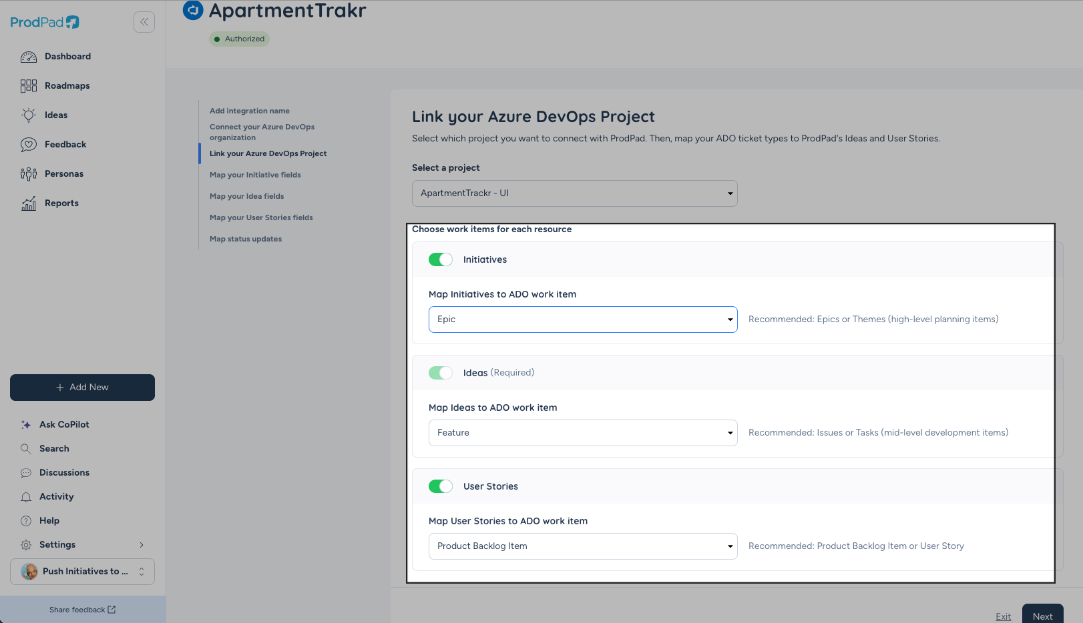
Task: Click the Activity bell icon
Action: [x=26, y=497]
